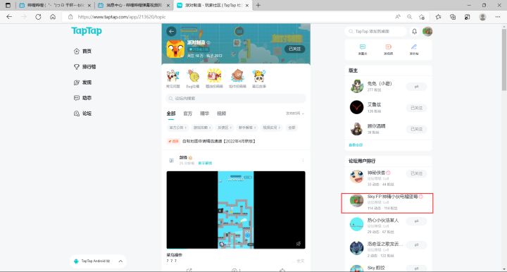The height and width of the screenshot is (272, 507).
Task: Switch to the 全部 tab
Action: 171,113
